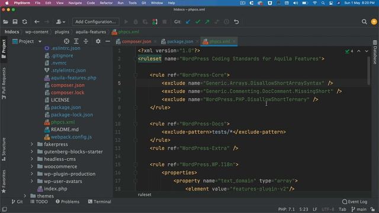Close the composer.json tab
The image size is (379, 213).
[155, 41]
